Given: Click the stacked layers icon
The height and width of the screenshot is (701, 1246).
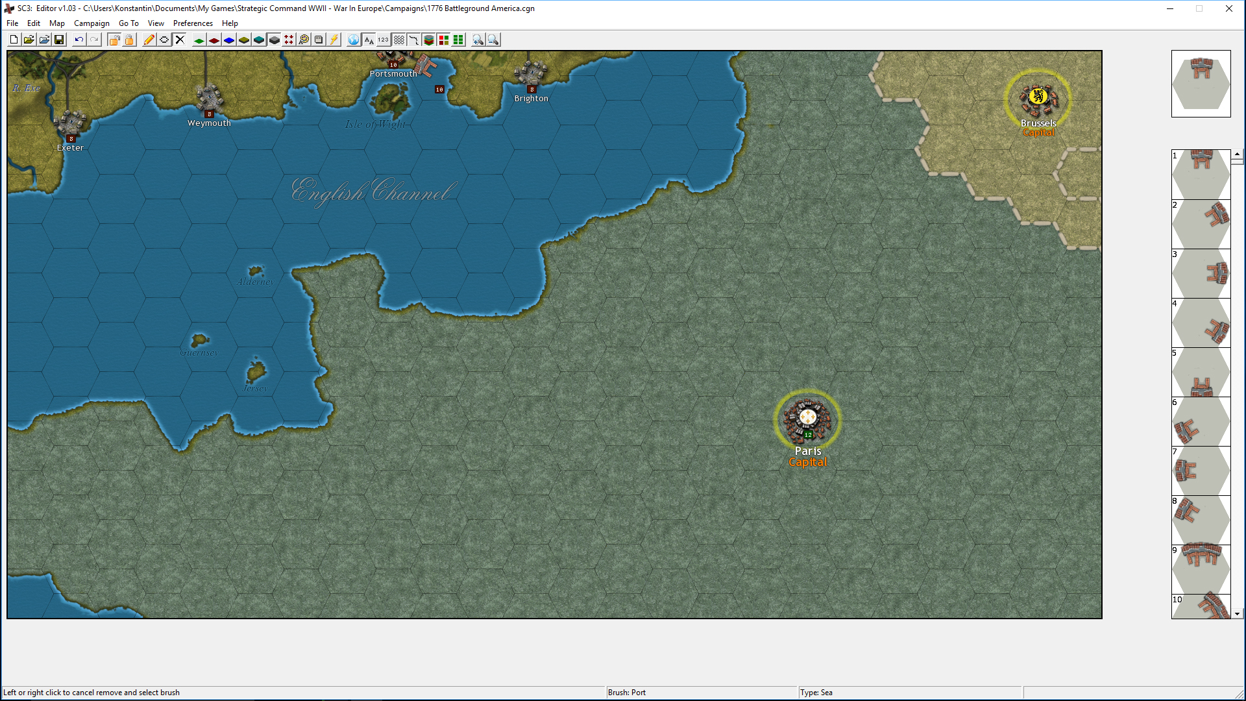Looking at the screenshot, I should (428, 40).
